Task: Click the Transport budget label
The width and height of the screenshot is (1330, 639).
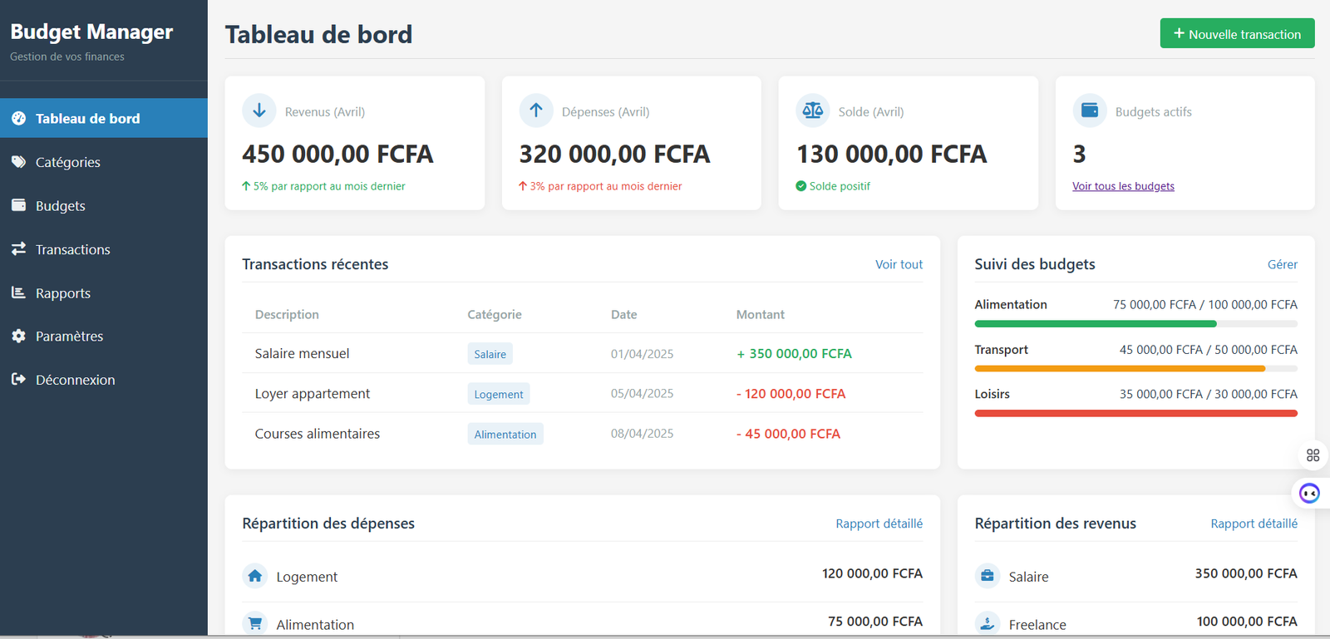Action: [1001, 350]
